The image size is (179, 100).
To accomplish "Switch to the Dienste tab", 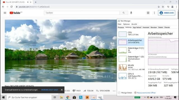I will pos(167,27).
